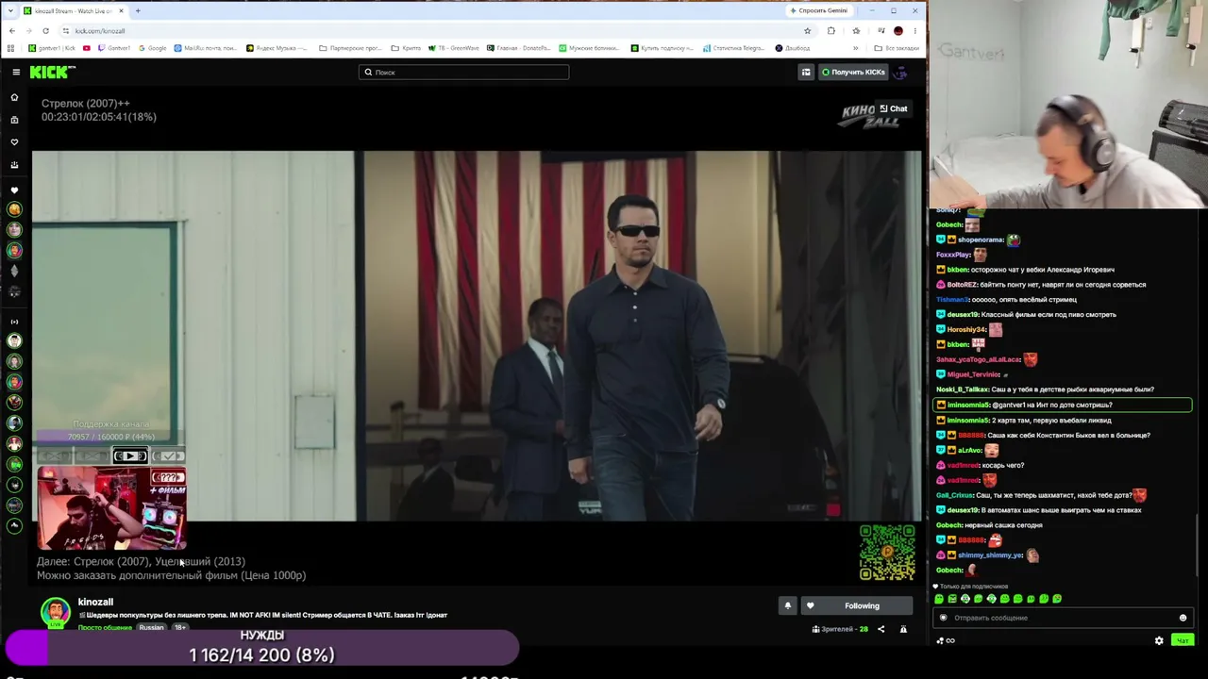Click the chat message field «Отправить сообщение»
This screenshot has width=1208, height=679.
coord(1062,618)
